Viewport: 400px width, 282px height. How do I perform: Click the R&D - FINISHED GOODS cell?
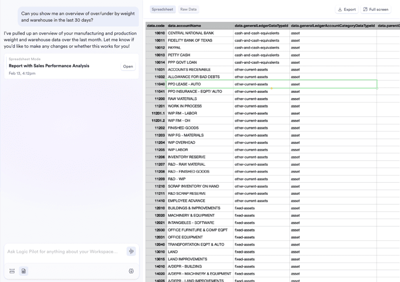[x=200, y=171]
